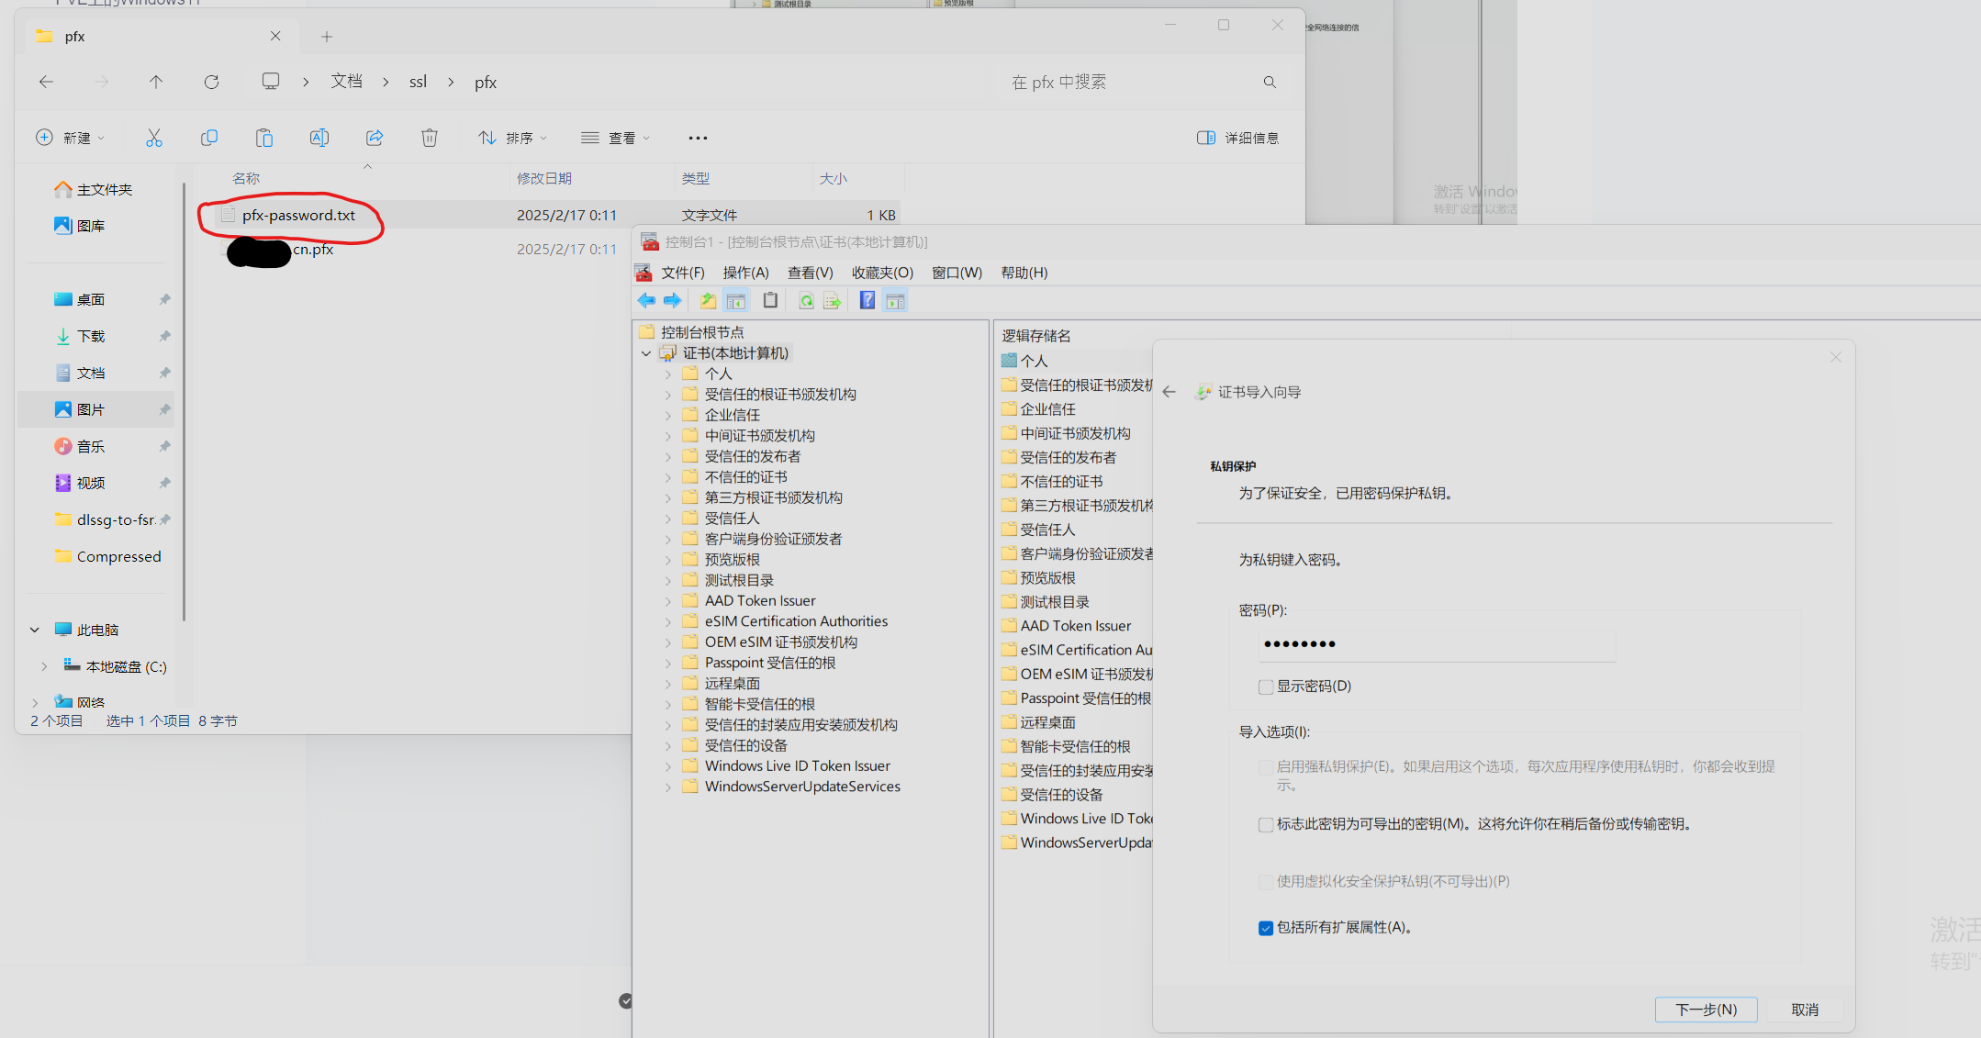Click the 下一步(N) button
Screen dimensions: 1981x1038
pos(1706,1010)
